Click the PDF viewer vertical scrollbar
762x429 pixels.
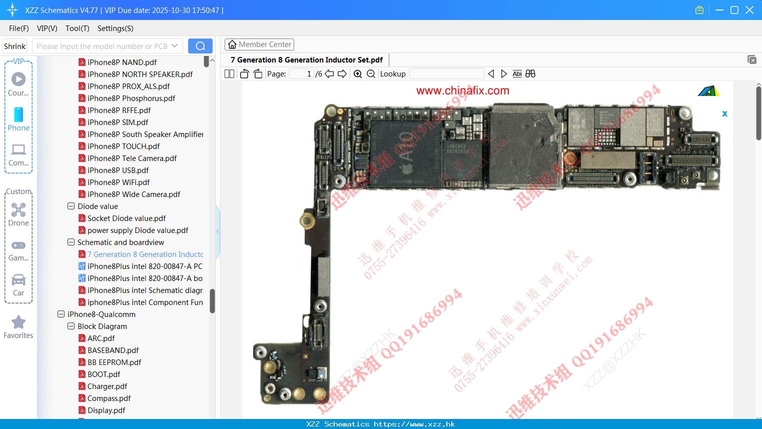click(x=758, y=113)
